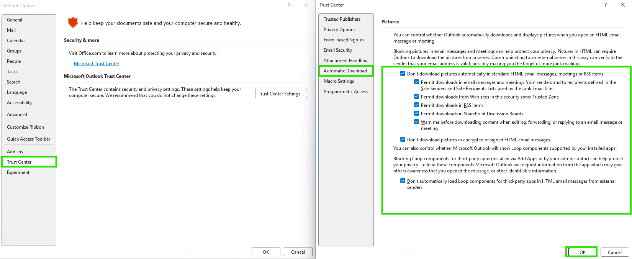Viewport: 632px width, 259px height.
Task: Open the Calendar options category
Action: [29, 41]
